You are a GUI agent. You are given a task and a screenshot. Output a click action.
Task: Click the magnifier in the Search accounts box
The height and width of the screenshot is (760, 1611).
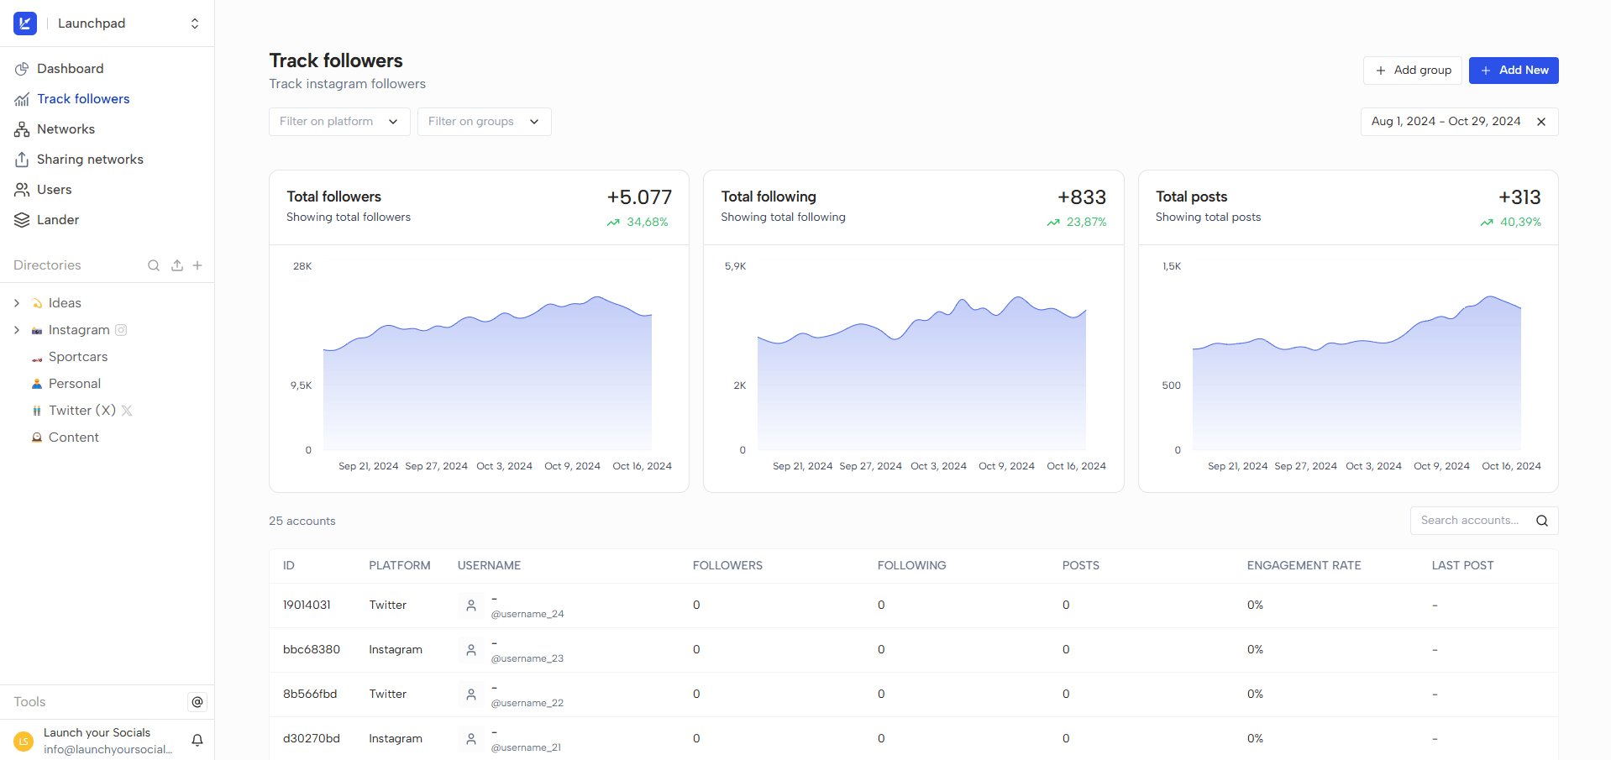tap(1542, 521)
